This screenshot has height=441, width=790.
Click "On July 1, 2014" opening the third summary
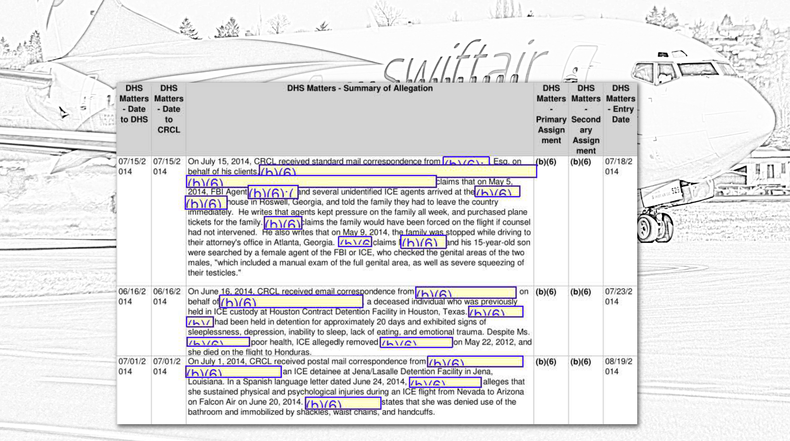tap(218, 362)
